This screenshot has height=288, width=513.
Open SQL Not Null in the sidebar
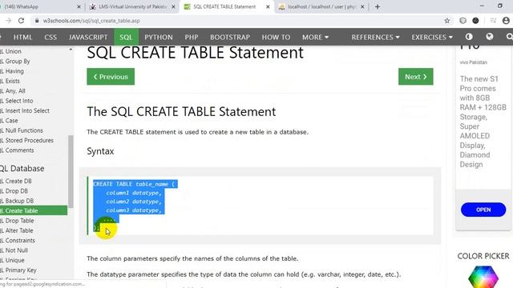pyautogui.click(x=33, y=250)
